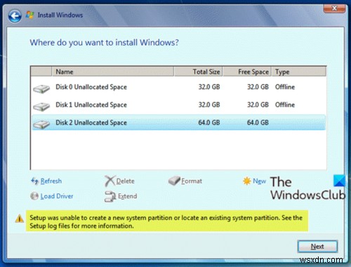Click the yellow warning triangle icon

(x=20, y=219)
